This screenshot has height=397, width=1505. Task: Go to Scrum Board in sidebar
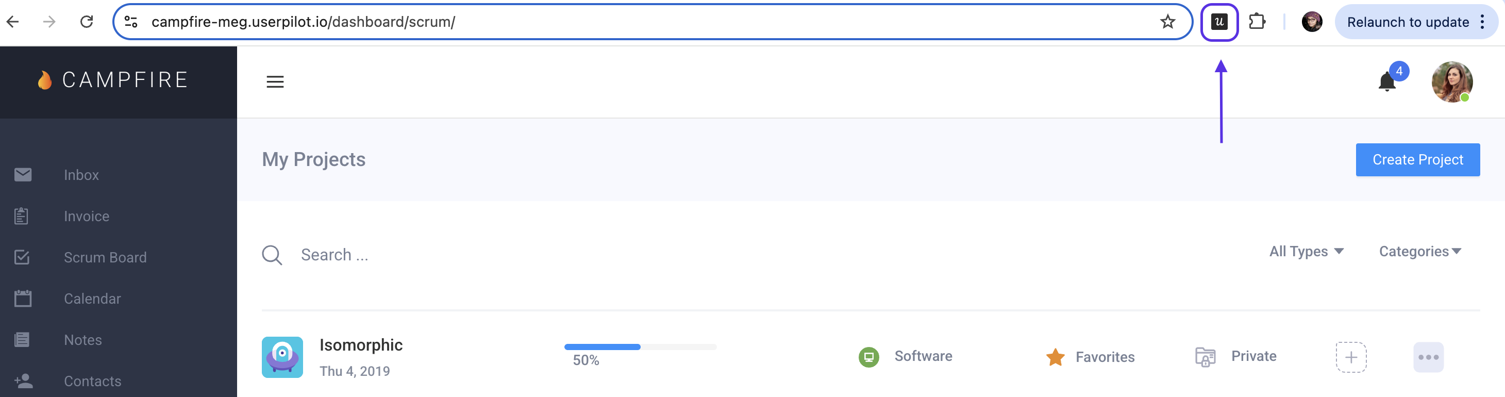[x=105, y=257]
